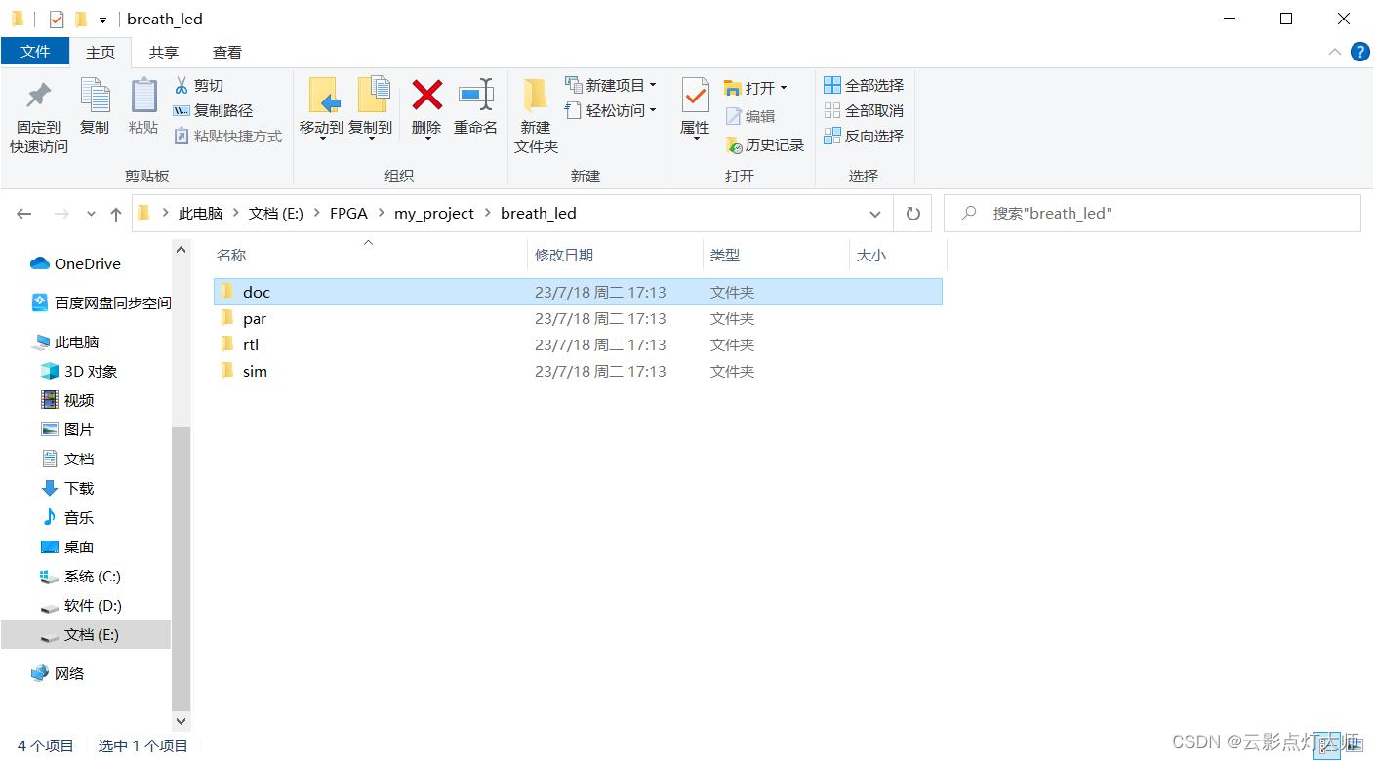Switch to 主页 home tab
Viewport: 1374px width, 761px height.
point(101,53)
